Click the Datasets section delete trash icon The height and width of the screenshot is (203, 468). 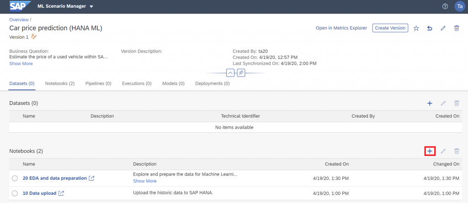point(457,104)
